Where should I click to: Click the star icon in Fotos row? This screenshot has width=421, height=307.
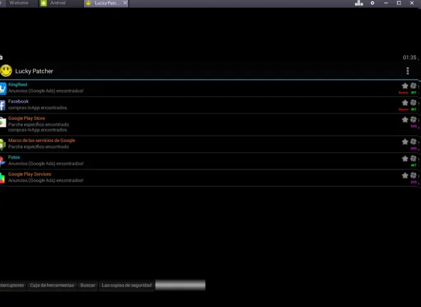coord(405,159)
